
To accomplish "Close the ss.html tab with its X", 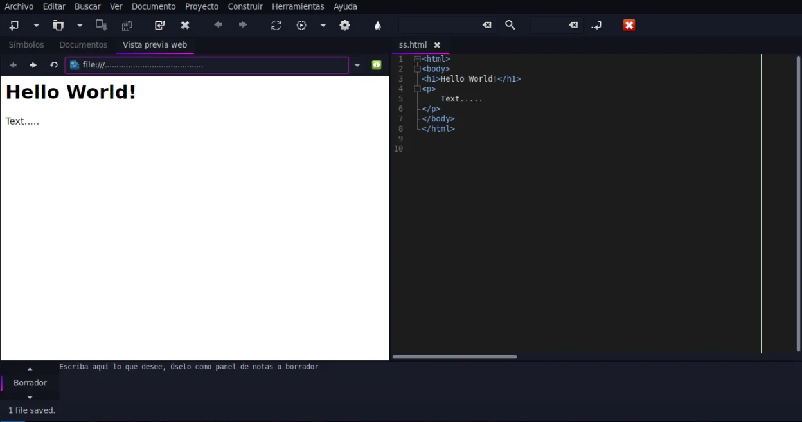I will (437, 45).
